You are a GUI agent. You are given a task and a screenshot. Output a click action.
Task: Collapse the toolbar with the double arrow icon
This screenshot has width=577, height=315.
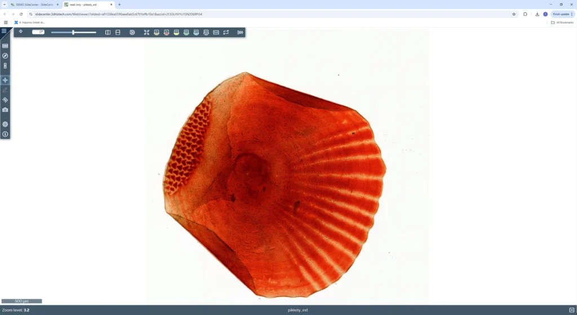240,32
